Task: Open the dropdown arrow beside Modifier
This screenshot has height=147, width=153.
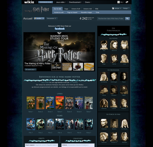Action: pyautogui.click(x=43, y=18)
